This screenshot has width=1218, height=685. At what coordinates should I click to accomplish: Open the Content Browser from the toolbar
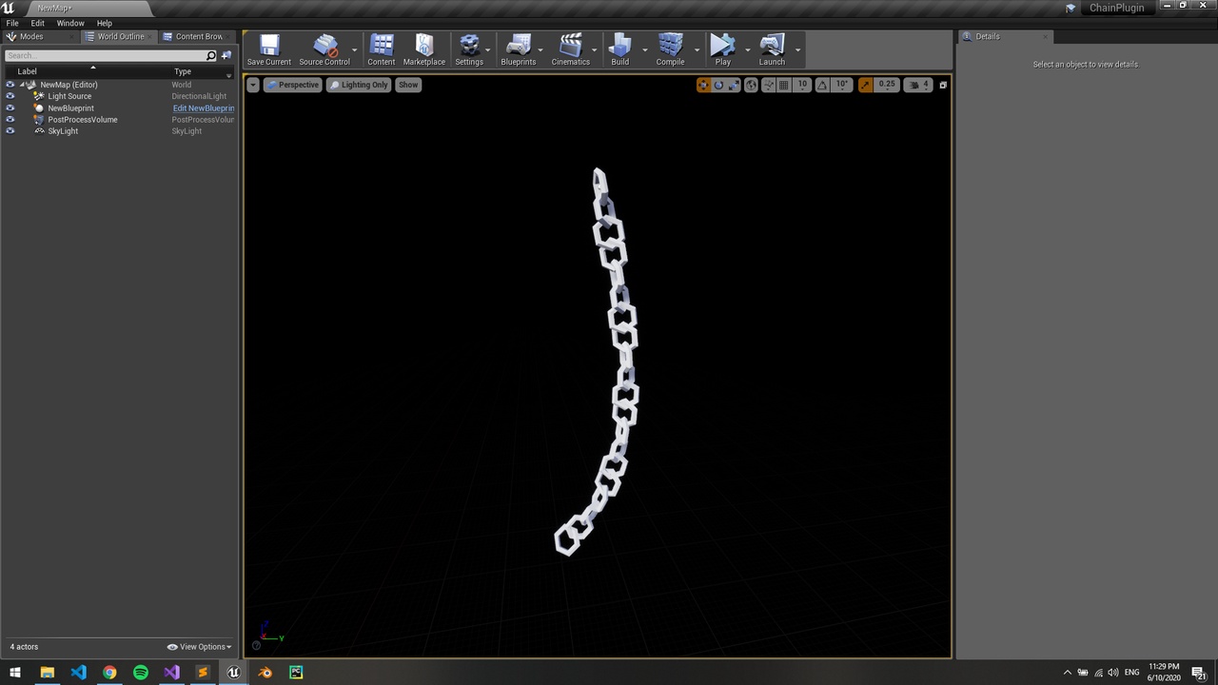tap(381, 49)
